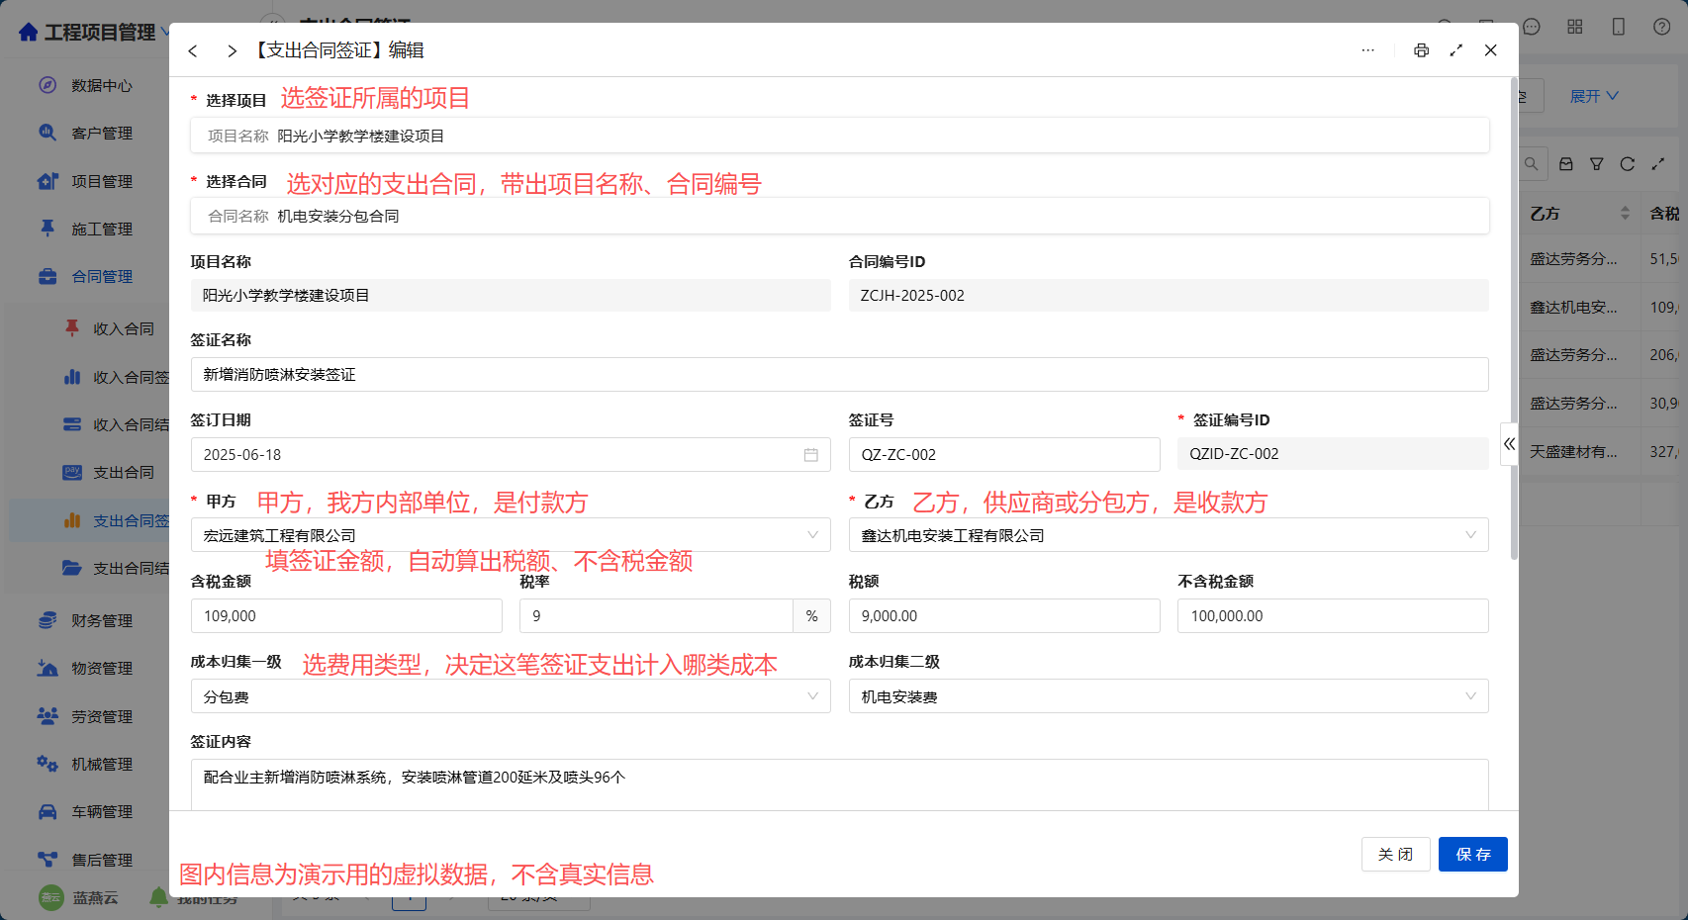Click the filter funnel icon in background toolbar
1688x920 pixels.
click(1597, 164)
